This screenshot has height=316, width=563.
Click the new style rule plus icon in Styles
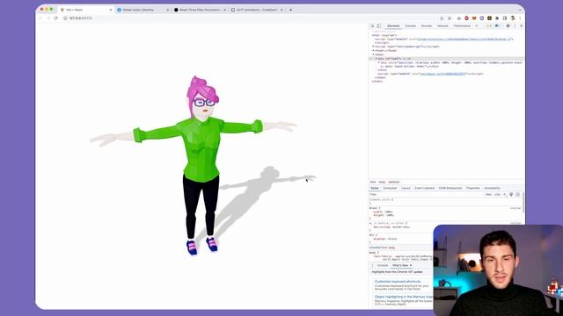click(504, 195)
